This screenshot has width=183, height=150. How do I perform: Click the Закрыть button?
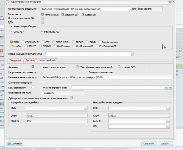165,144
